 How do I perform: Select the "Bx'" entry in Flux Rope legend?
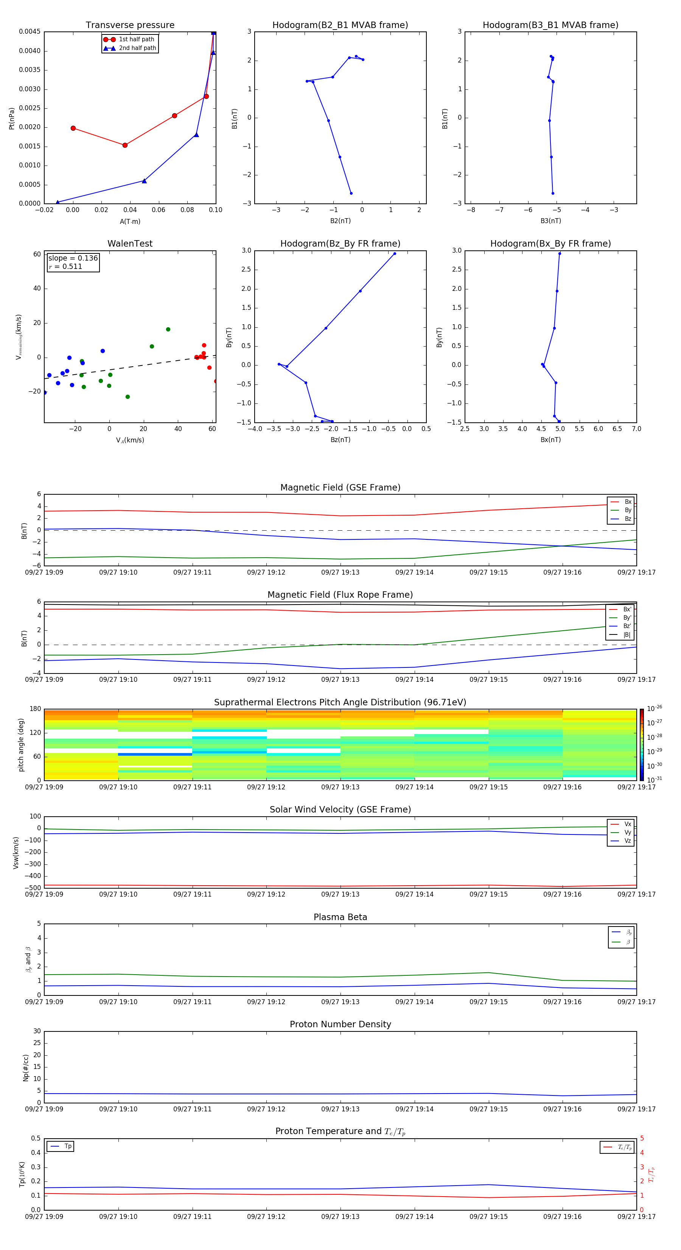tap(620, 609)
